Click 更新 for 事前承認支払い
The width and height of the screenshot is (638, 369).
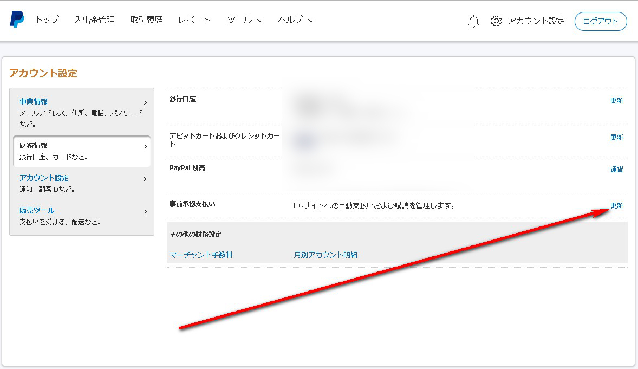pyautogui.click(x=617, y=205)
